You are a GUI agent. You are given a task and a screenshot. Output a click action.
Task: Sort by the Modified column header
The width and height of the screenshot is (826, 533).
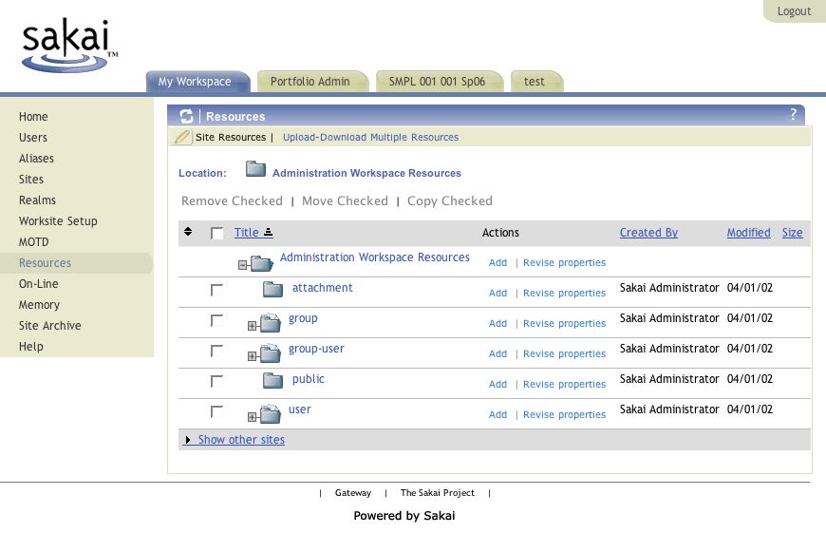(x=748, y=233)
